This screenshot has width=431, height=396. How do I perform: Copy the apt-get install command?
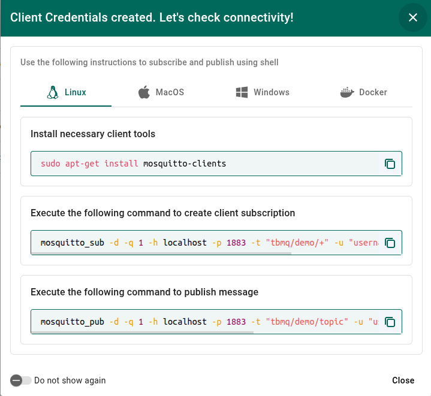[x=390, y=164]
